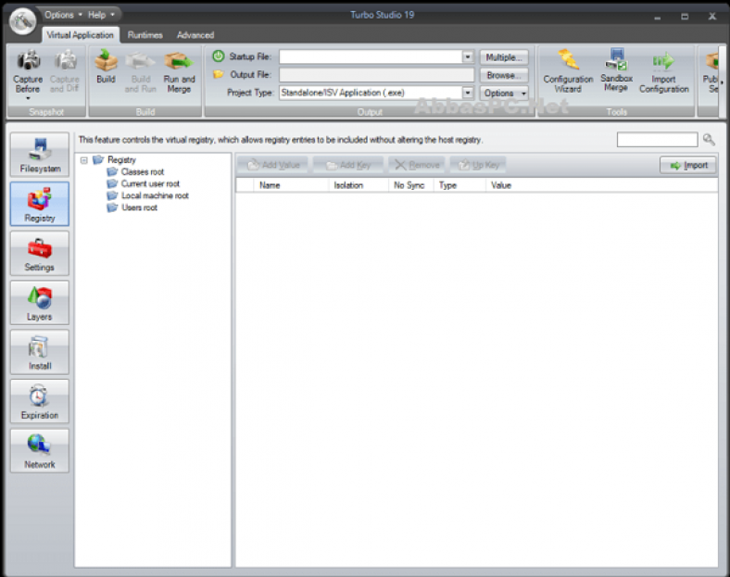Click the Turbo Studio application orb button
730x577 pixels.
pyautogui.click(x=23, y=21)
